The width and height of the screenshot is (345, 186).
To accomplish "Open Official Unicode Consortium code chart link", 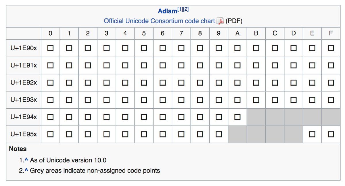I will coord(159,21).
